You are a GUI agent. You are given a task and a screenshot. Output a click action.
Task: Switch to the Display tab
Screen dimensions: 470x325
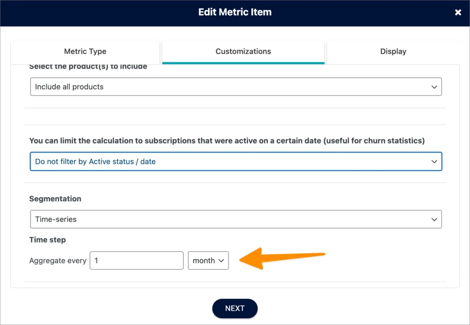(x=393, y=52)
